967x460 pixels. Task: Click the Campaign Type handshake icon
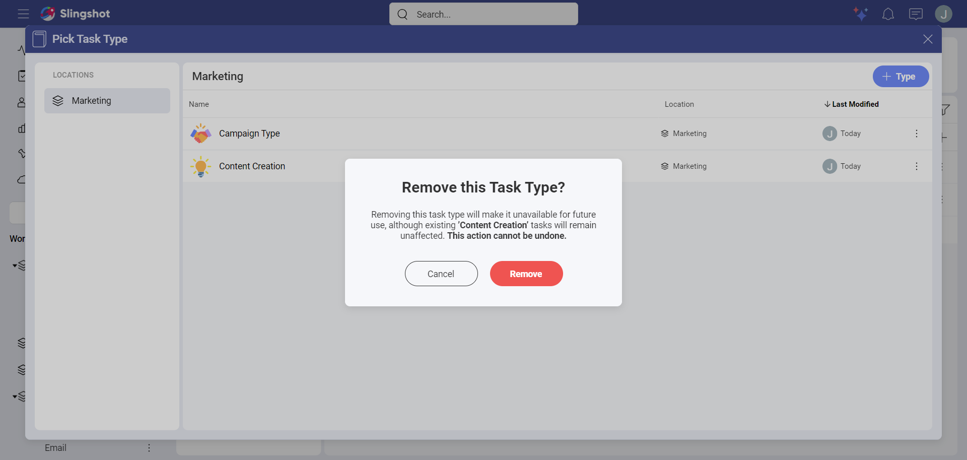200,134
